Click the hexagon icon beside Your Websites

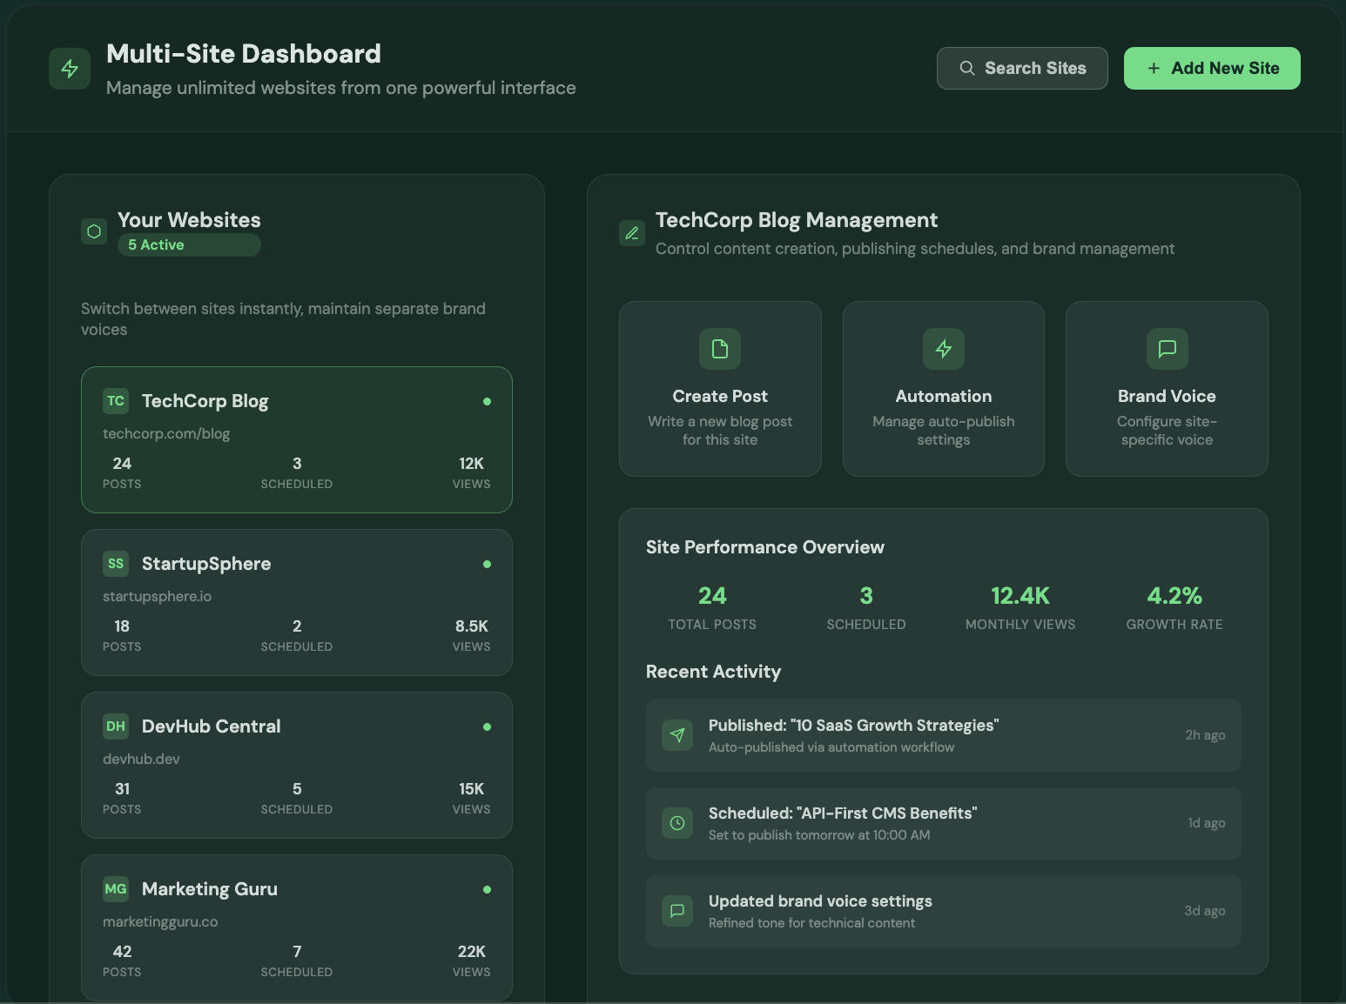tap(94, 231)
